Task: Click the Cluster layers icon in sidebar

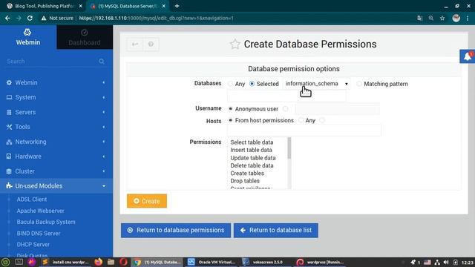Action: [9, 171]
